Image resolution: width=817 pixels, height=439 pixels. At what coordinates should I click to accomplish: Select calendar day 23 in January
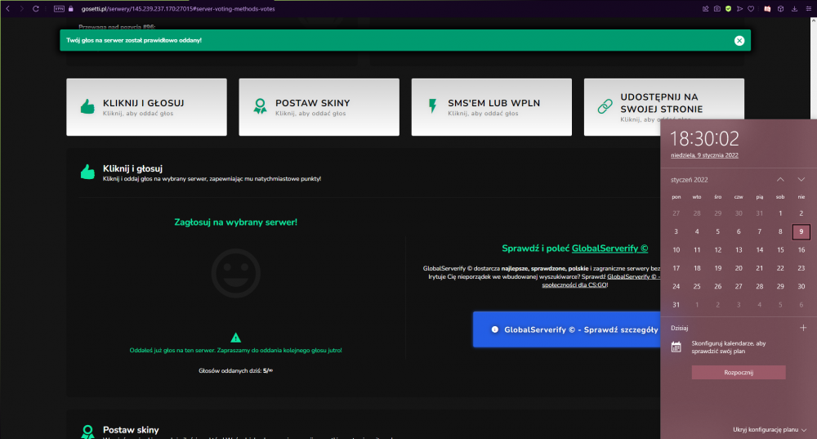[x=801, y=268]
